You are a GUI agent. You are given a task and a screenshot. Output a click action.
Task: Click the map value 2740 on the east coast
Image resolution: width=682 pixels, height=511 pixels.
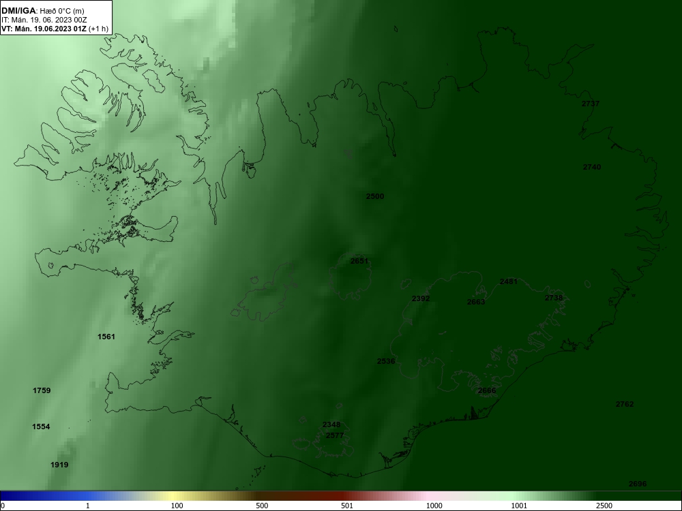[x=591, y=167]
